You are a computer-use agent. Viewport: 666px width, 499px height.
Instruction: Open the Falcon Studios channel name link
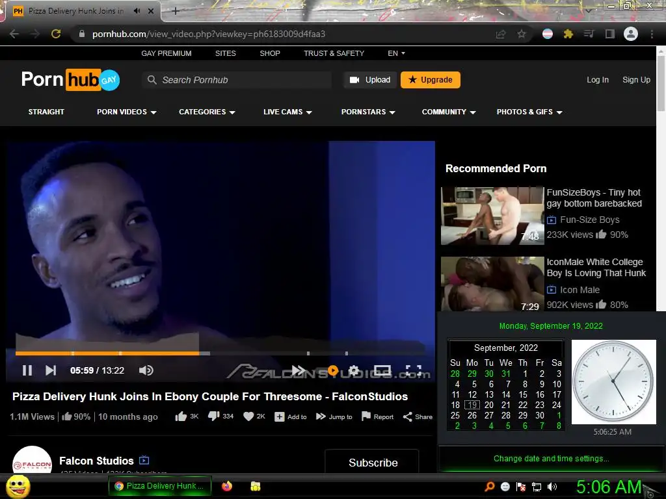click(96, 461)
